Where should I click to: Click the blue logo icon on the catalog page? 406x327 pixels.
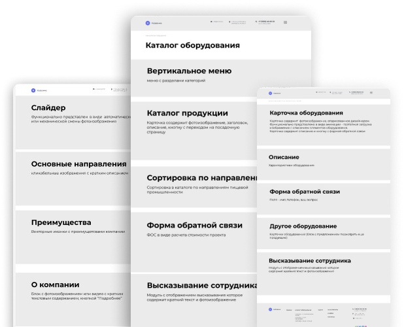[x=148, y=22]
